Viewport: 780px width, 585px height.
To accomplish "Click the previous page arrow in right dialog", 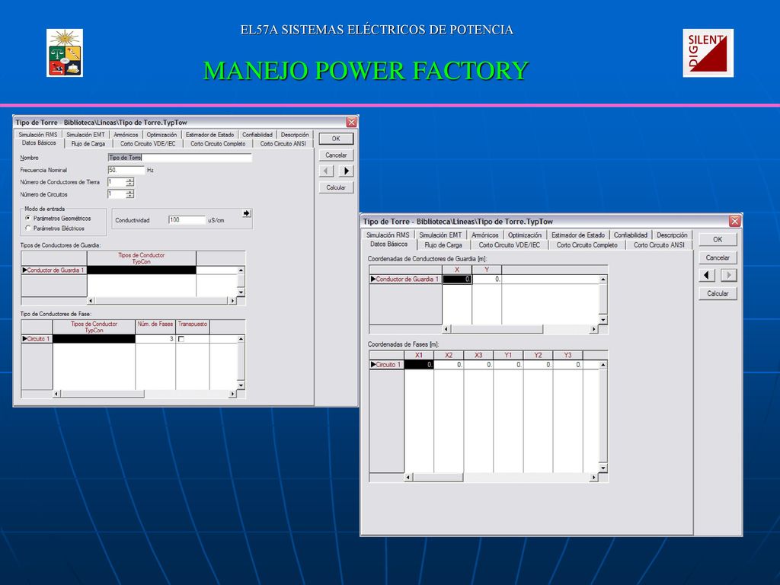I will pos(707,275).
